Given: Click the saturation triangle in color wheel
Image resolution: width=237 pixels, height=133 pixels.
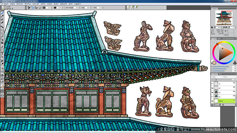Looking at the screenshot, I should pos(224,53).
